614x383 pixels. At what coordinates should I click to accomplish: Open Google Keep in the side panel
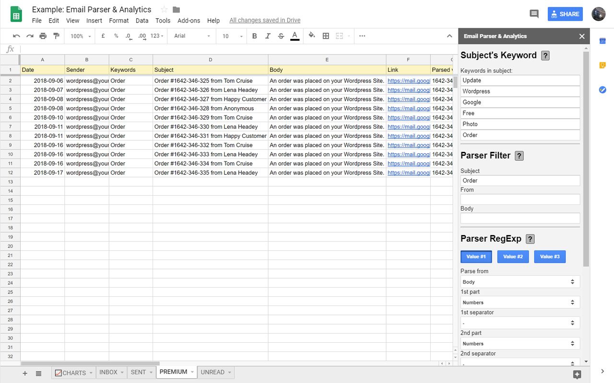[602, 65]
